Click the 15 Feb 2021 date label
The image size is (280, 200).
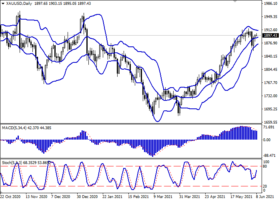(x=138, y=197)
